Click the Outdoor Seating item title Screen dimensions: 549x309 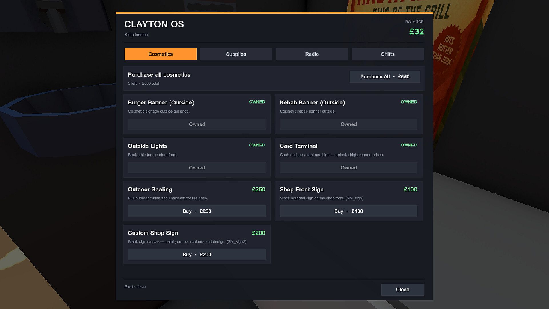(x=150, y=189)
